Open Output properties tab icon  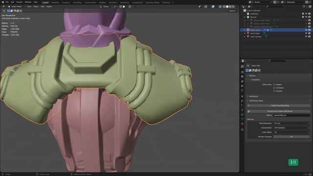pyautogui.click(x=242, y=77)
